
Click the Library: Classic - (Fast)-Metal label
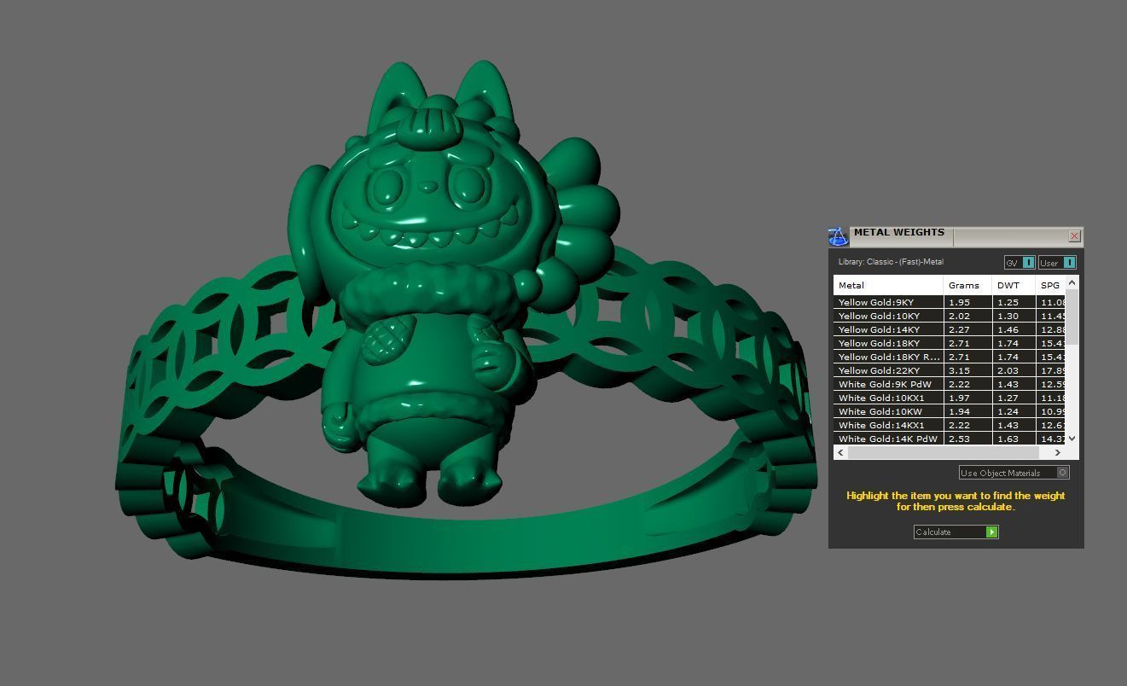891,262
